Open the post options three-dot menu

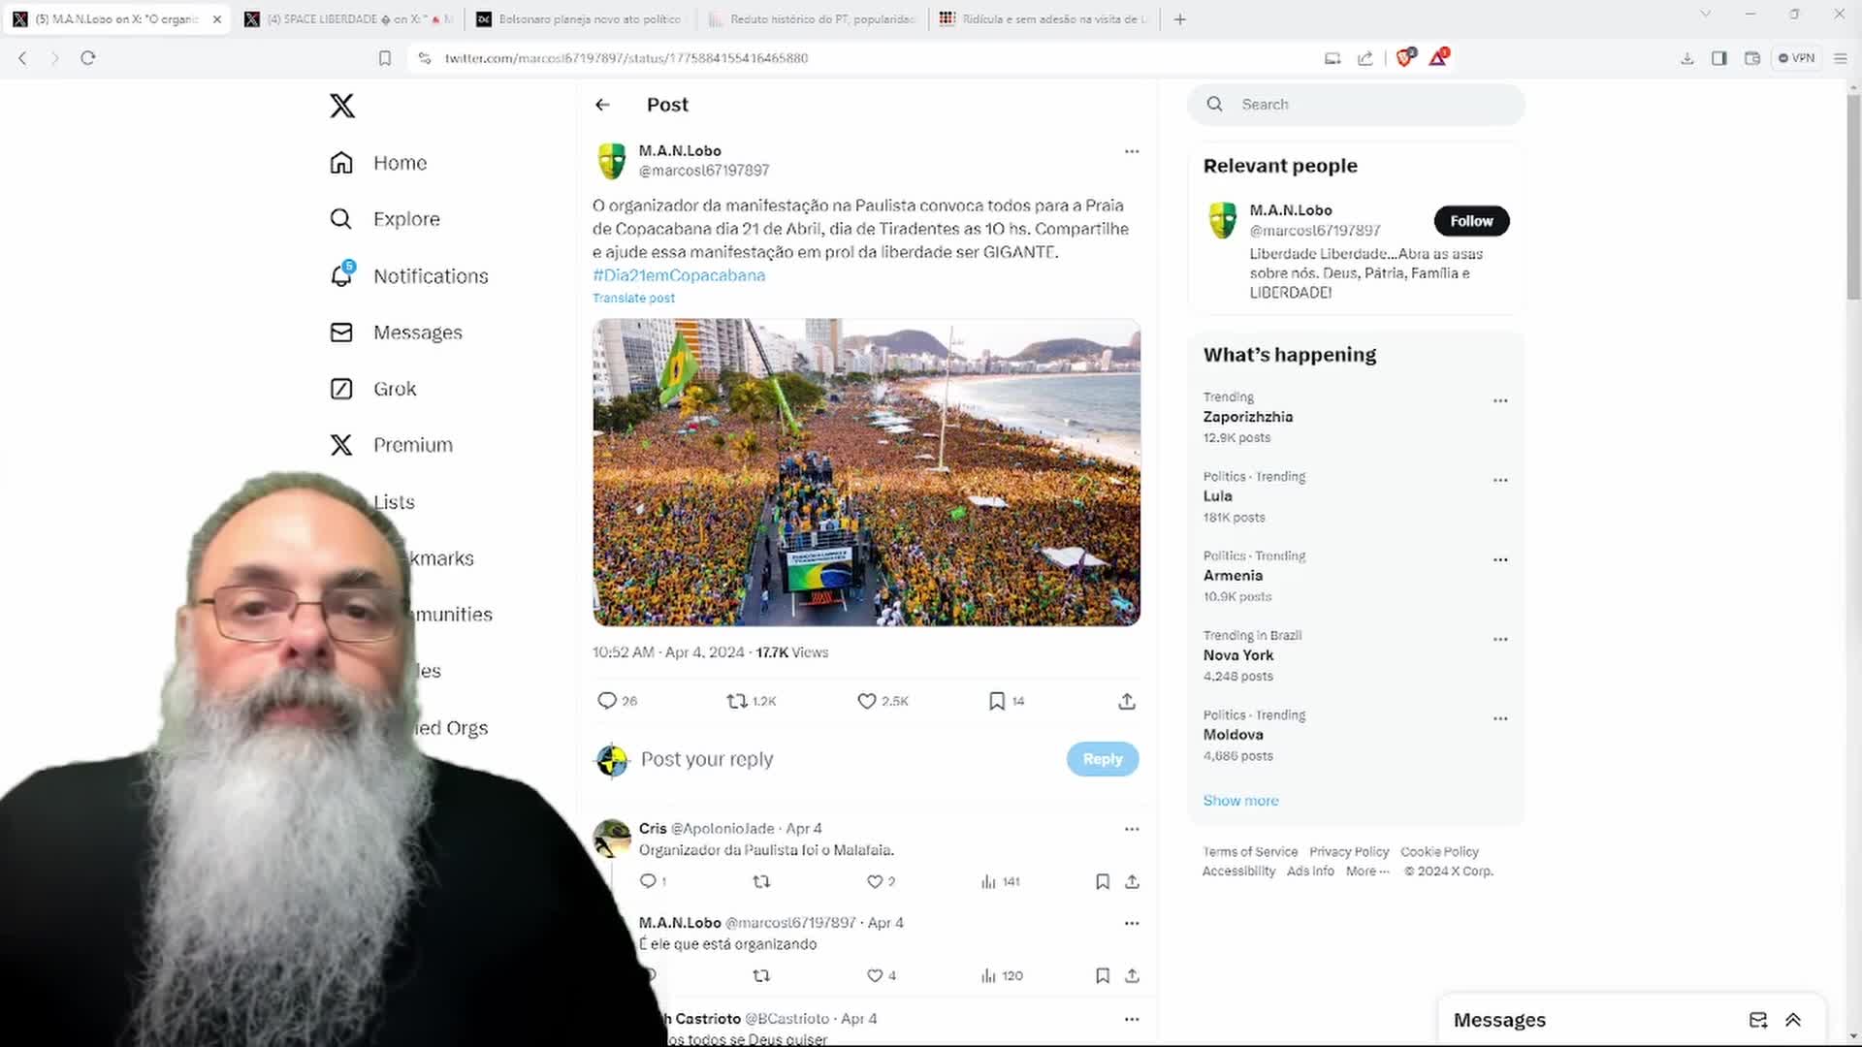click(x=1132, y=151)
